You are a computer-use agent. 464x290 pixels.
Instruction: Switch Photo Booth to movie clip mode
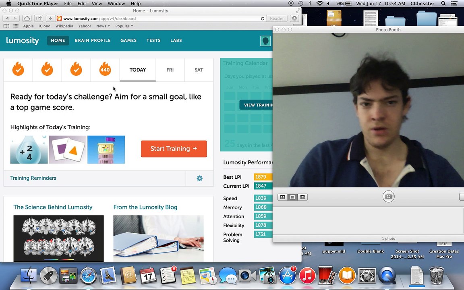(x=302, y=197)
